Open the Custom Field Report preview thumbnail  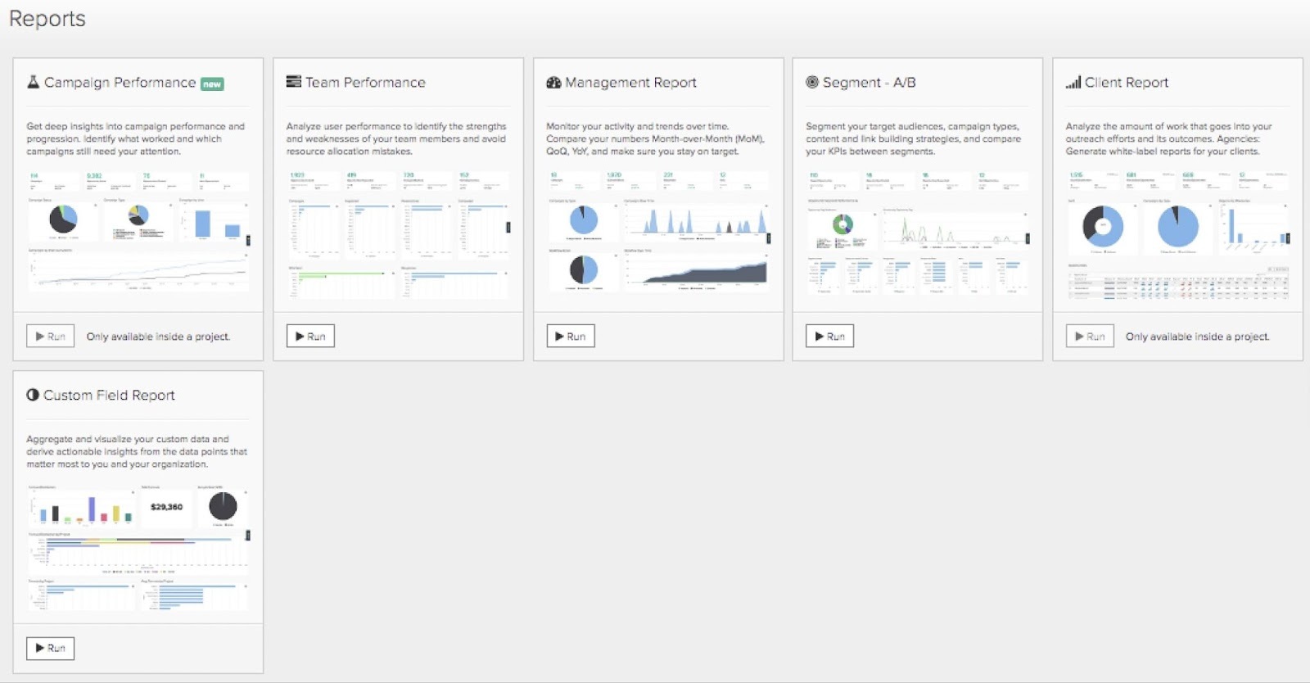[138, 547]
